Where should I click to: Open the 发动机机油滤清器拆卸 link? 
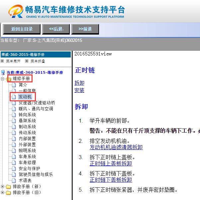(116, 147)
